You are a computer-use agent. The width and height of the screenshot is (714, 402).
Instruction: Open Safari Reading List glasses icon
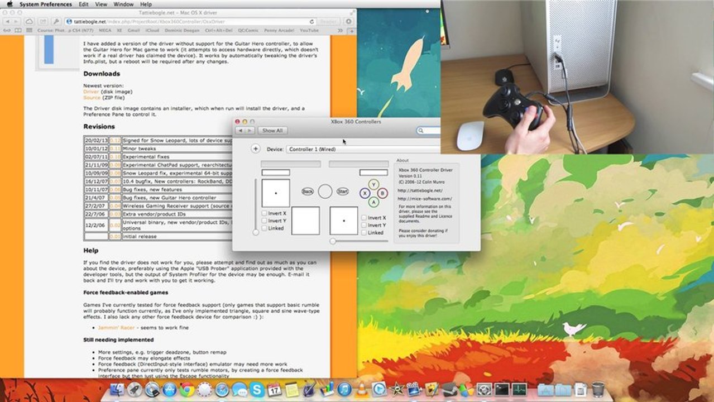click(7, 30)
